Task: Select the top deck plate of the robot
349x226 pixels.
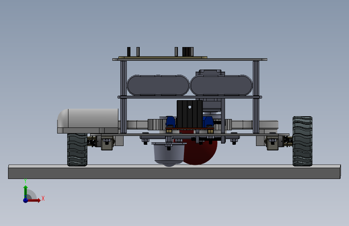Action: pyautogui.click(x=190, y=60)
